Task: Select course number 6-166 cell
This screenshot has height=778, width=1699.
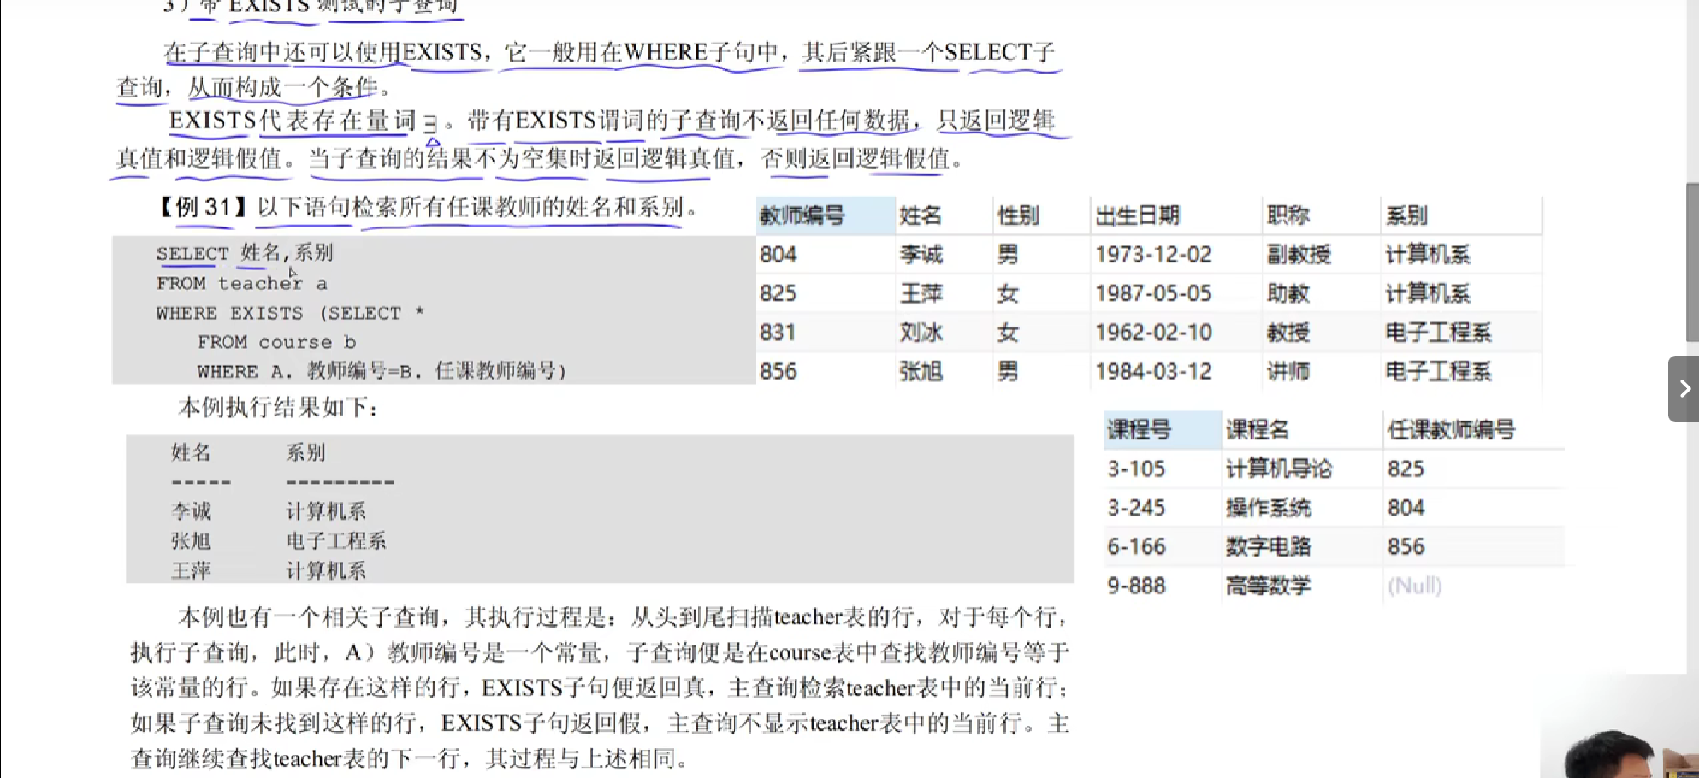Action: point(1136,547)
